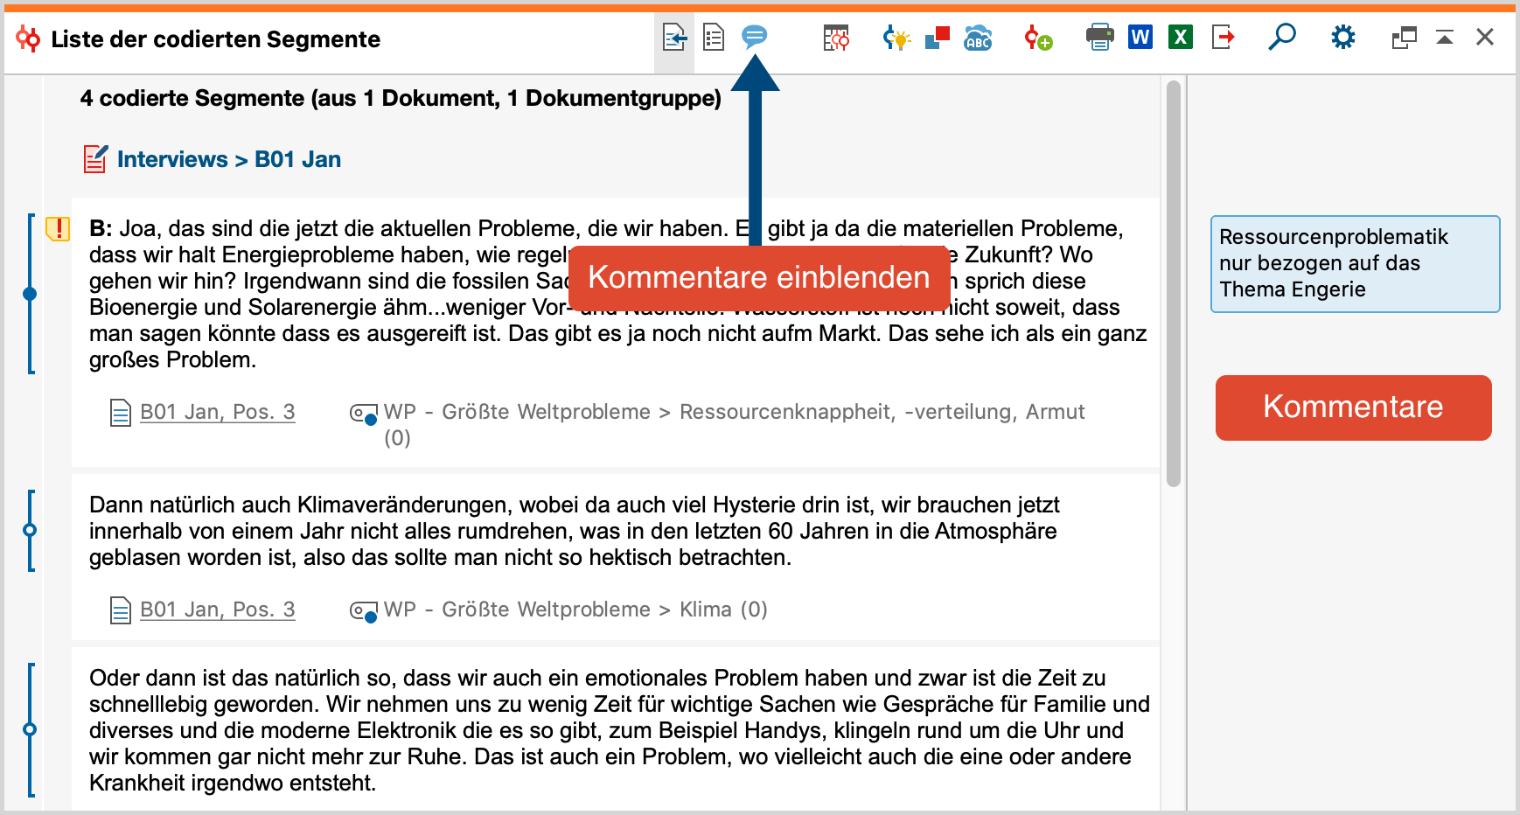Switch to the tabular list view

[714, 38]
